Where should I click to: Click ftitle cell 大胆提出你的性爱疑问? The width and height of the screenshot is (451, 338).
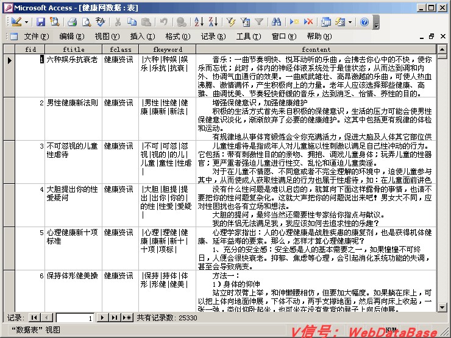(x=73, y=205)
